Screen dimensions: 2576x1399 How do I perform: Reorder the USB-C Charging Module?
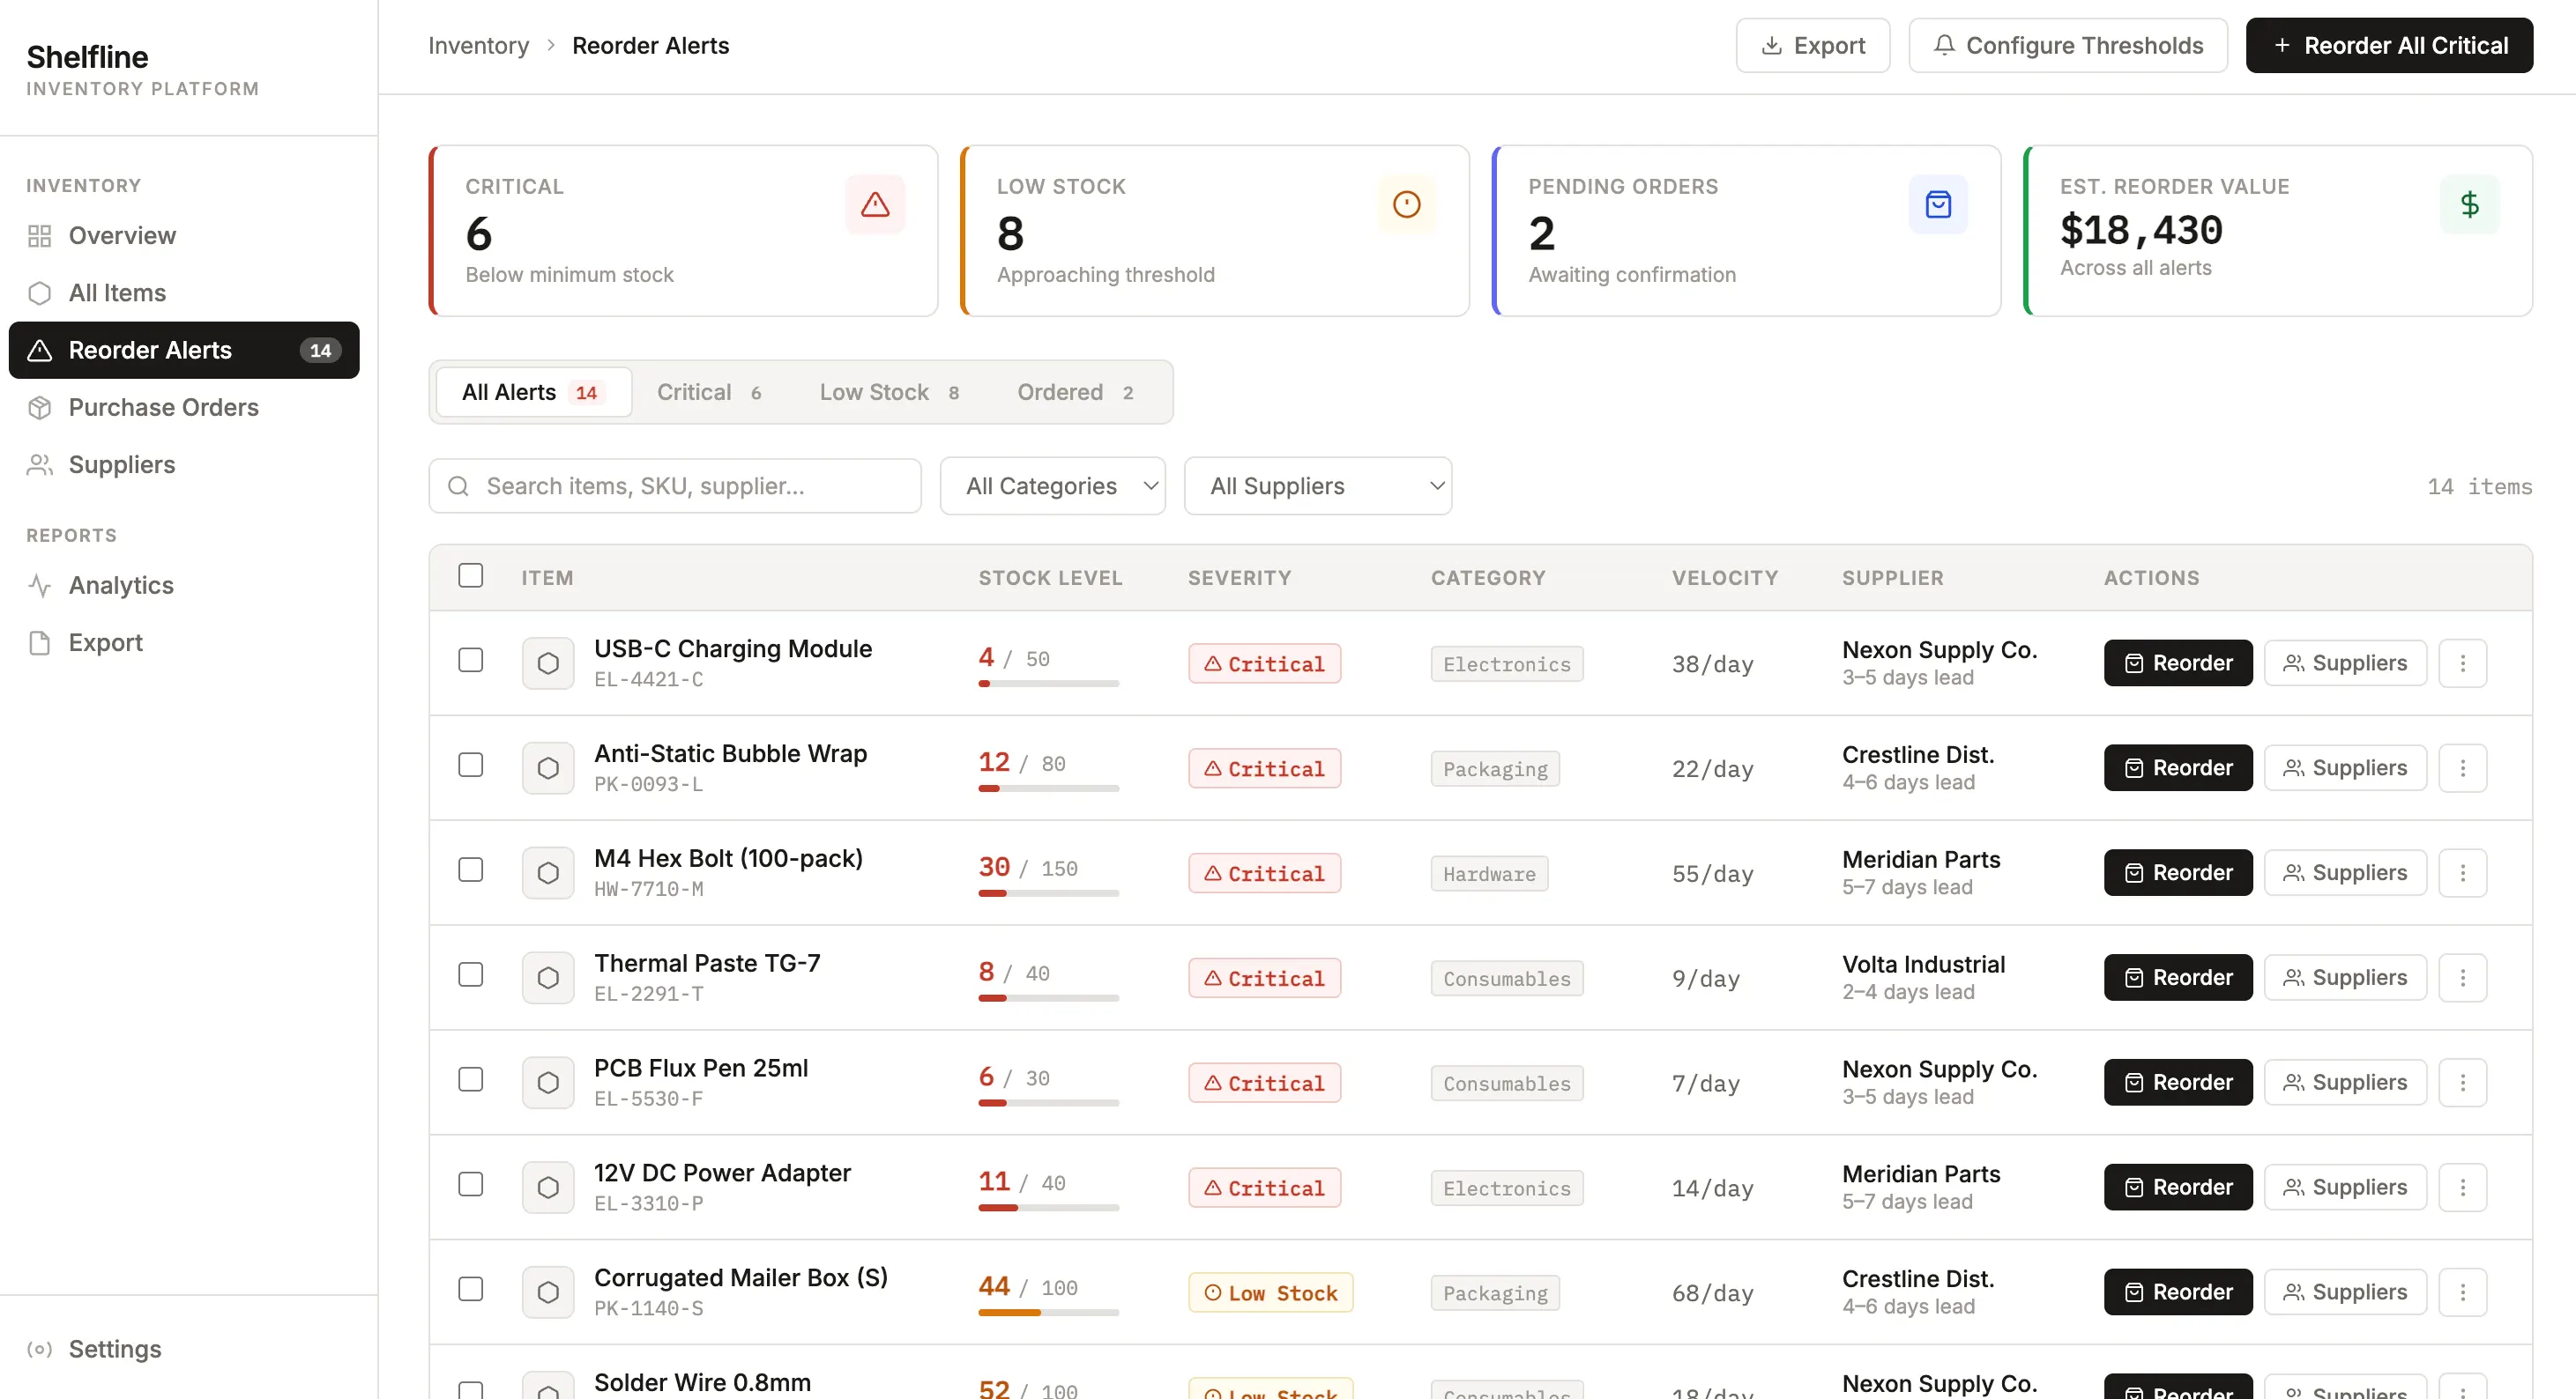pos(2177,663)
